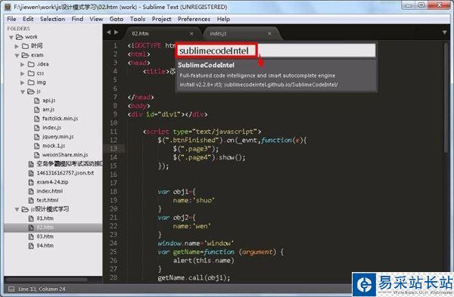Expand the 时间 folder
The image size is (454, 297).
tap(17, 46)
